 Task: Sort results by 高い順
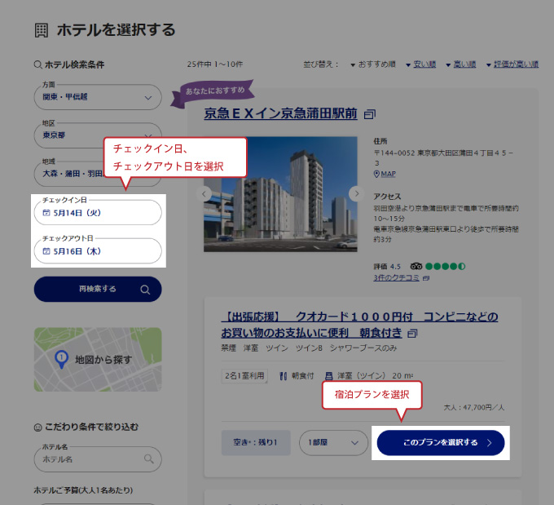461,64
